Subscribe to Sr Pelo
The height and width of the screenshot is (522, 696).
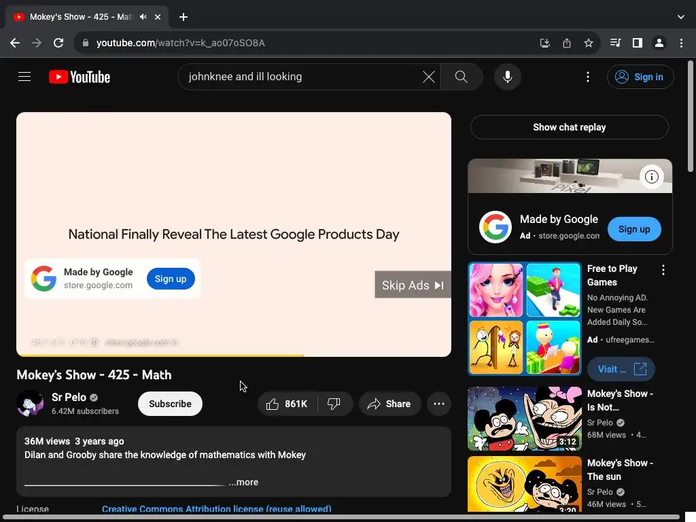click(170, 404)
